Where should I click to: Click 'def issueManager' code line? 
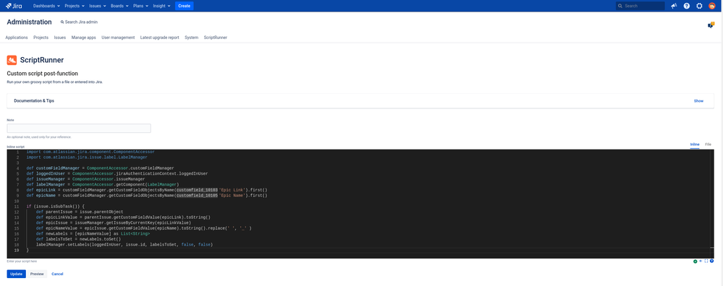[x=86, y=179]
